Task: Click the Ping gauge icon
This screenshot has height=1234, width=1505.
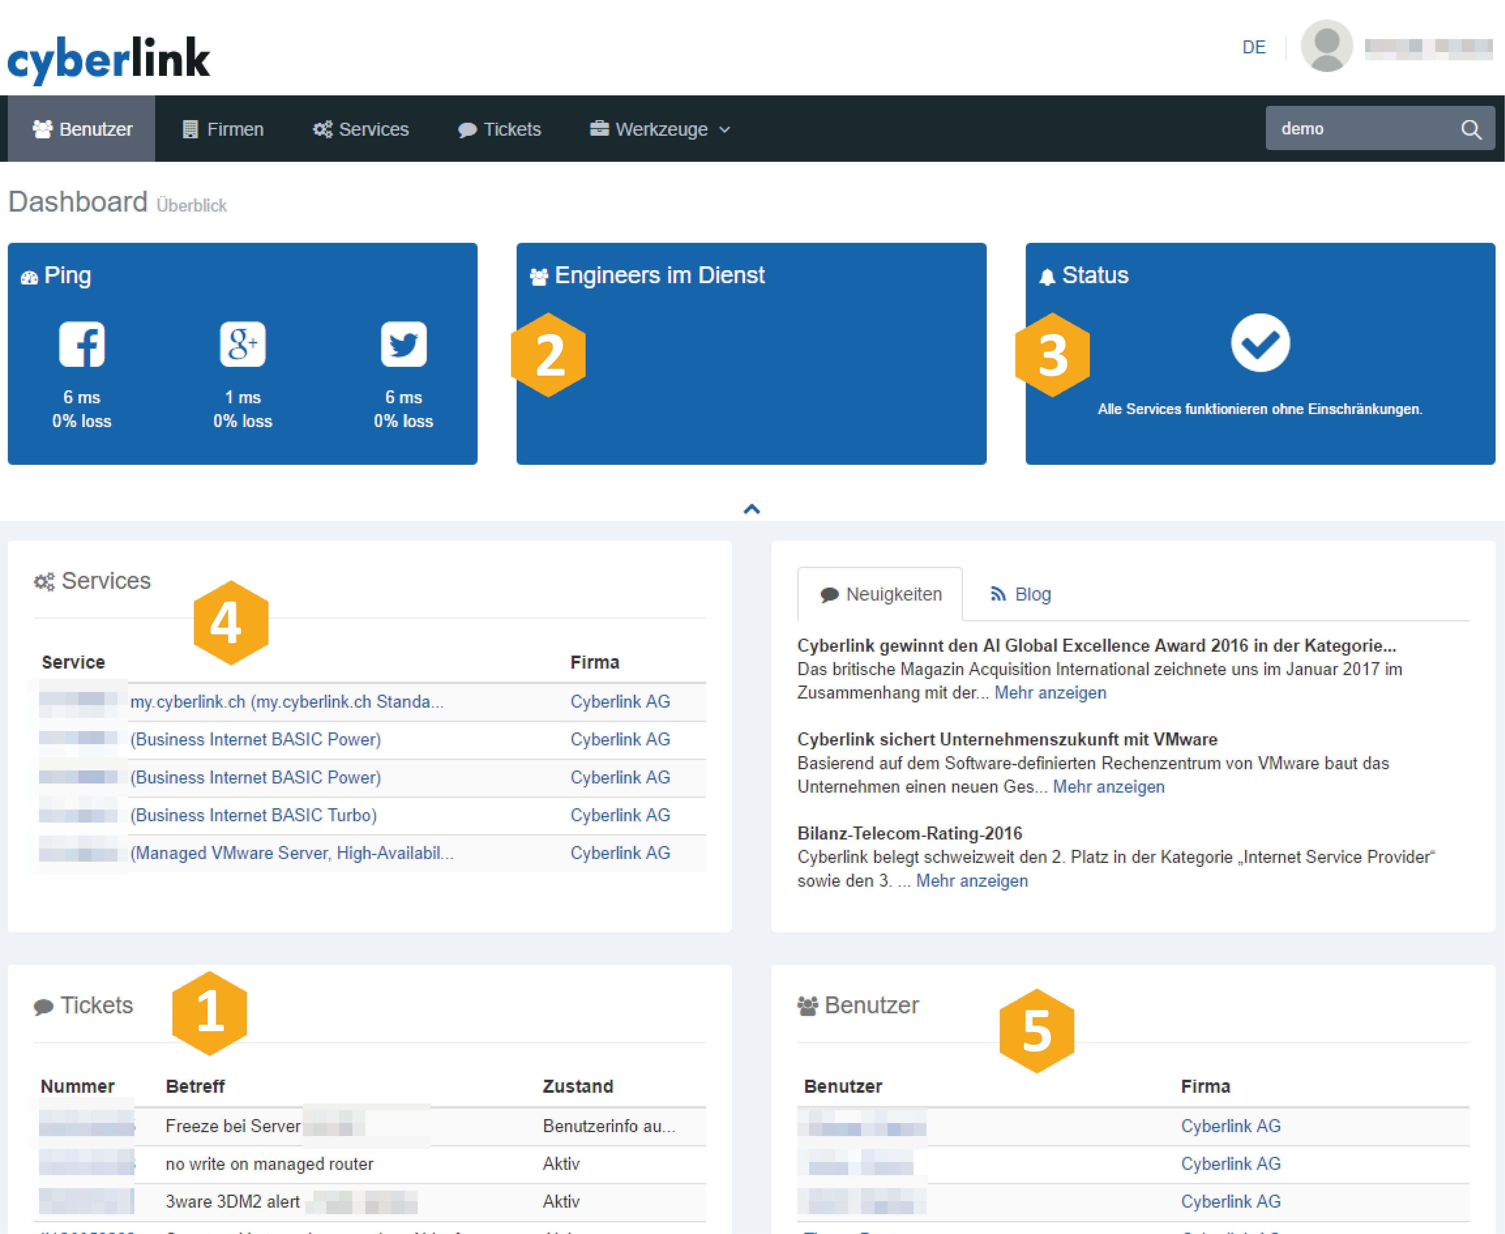Action: point(29,277)
